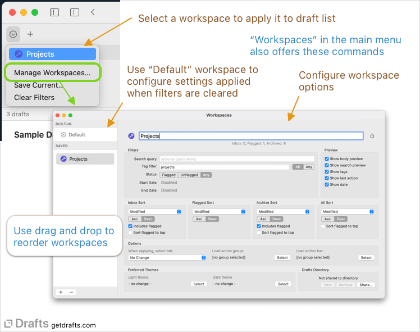Click Select for Dark theme
The height and width of the screenshot is (332, 420).
pyautogui.click(x=283, y=284)
